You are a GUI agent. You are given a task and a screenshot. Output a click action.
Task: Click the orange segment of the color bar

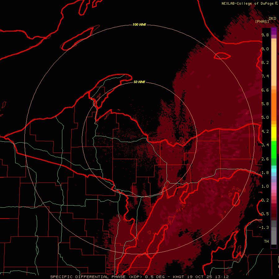(x=274, y=107)
